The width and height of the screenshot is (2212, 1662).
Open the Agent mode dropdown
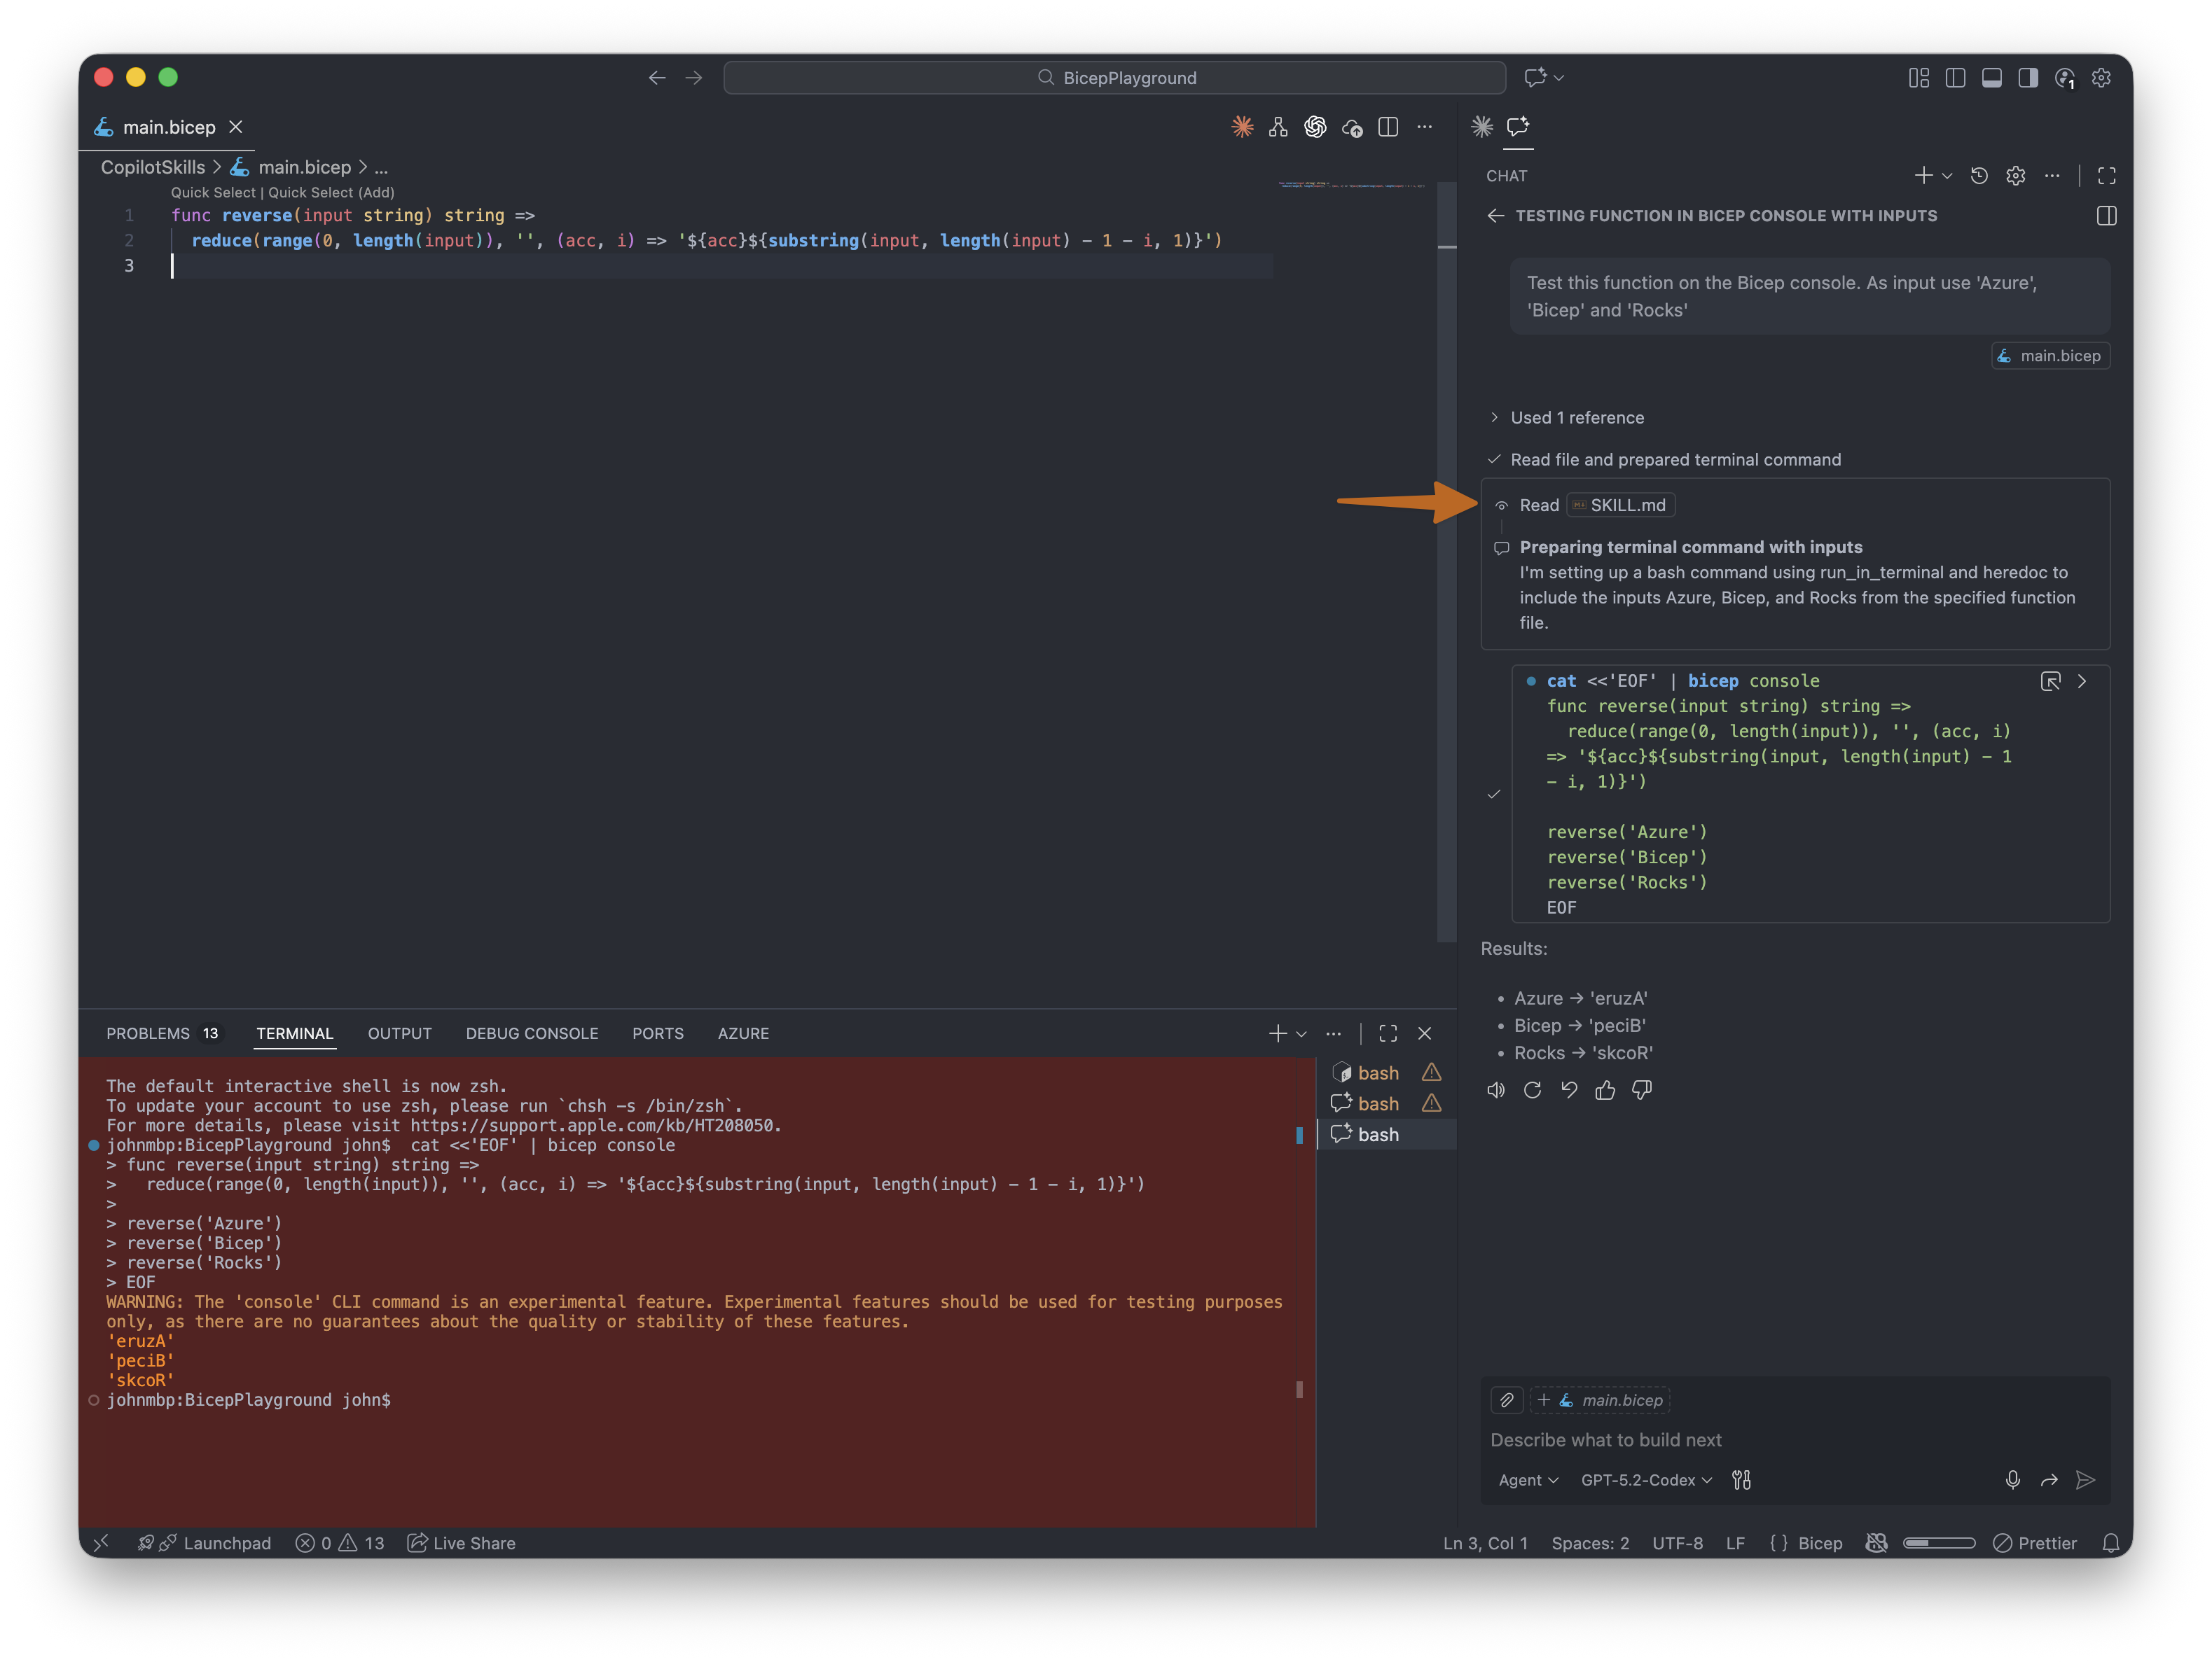[x=1527, y=1480]
